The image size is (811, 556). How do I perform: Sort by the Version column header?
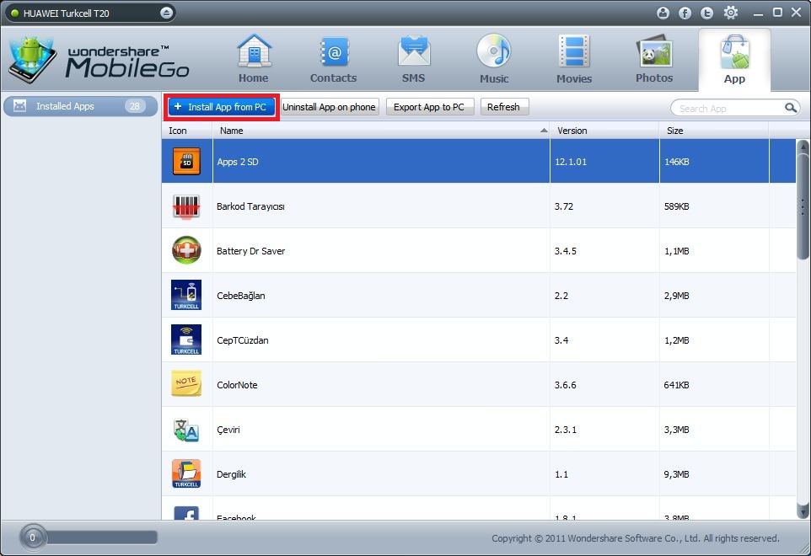pyautogui.click(x=604, y=131)
